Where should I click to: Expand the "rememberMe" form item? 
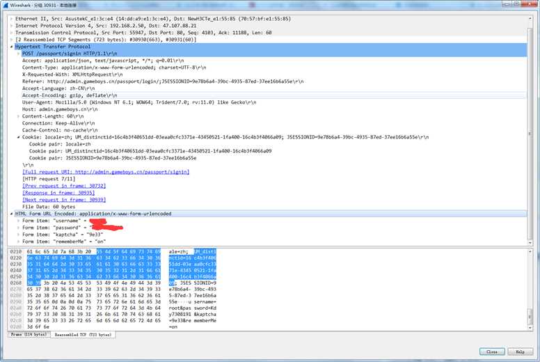18,242
